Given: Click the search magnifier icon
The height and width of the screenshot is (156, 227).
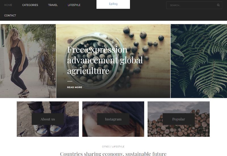Looking at the screenshot, I should 218,5.
